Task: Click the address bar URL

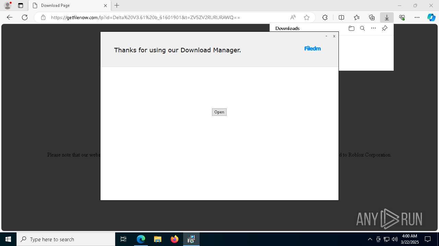Action: [145, 17]
